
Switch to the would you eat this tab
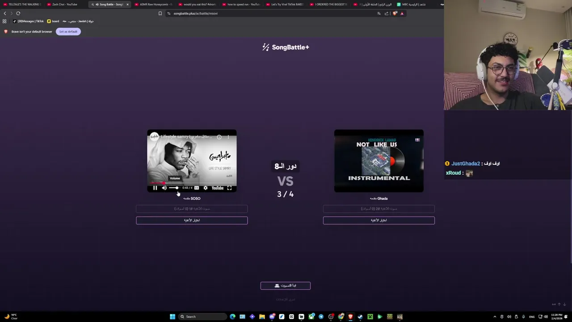tap(197, 4)
